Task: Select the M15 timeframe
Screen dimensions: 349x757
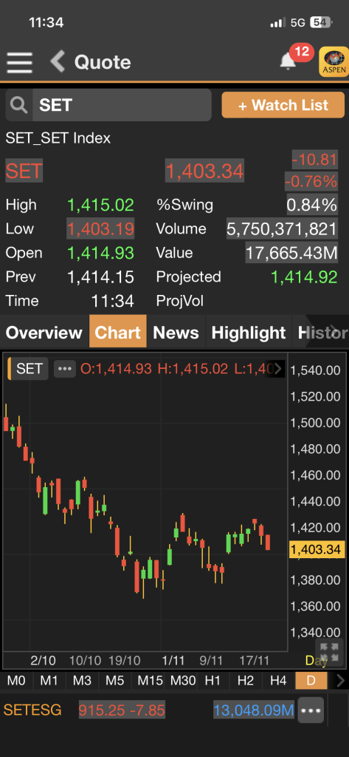Action: click(150, 681)
